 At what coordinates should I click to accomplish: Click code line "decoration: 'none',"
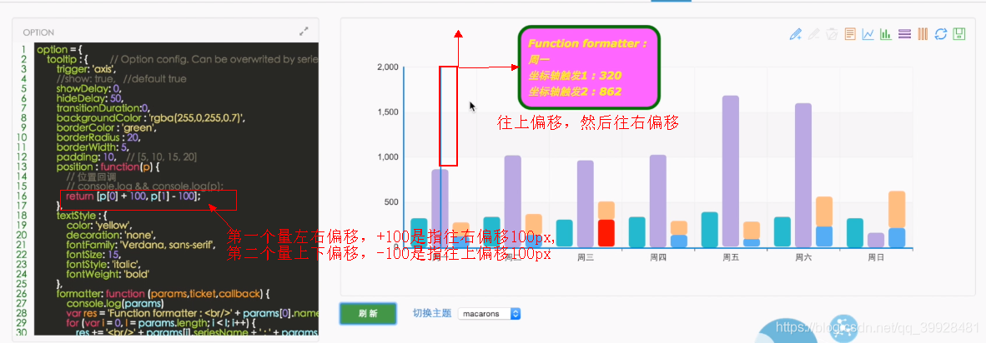(x=106, y=235)
